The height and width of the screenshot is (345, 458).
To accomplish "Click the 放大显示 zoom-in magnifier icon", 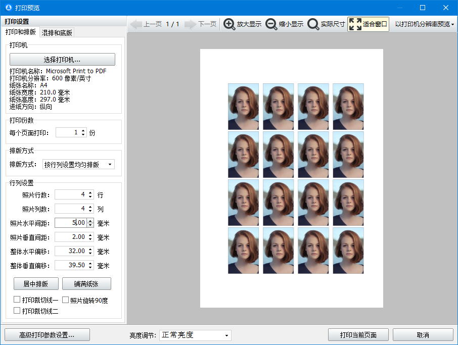I will pos(230,24).
